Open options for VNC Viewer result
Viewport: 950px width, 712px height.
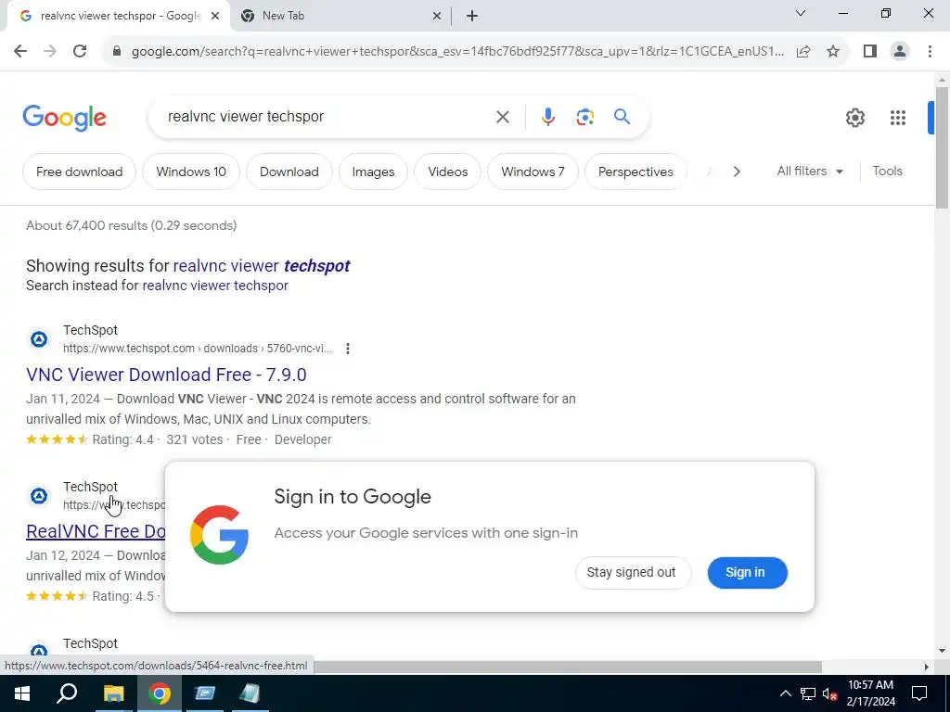point(347,349)
